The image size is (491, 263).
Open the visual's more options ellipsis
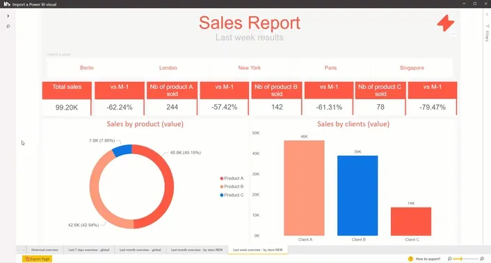pyautogui.click(x=453, y=34)
